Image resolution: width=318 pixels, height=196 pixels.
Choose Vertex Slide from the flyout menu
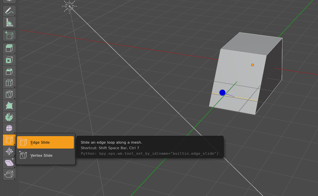click(x=45, y=155)
